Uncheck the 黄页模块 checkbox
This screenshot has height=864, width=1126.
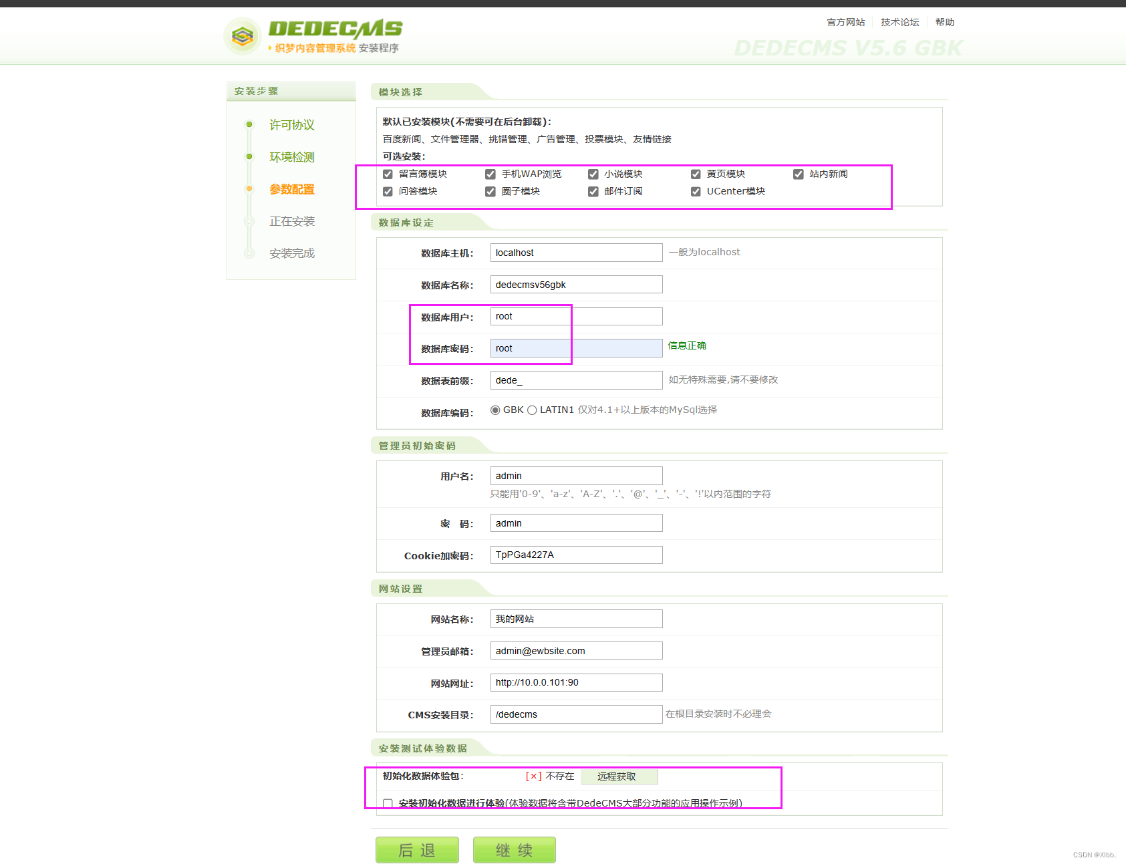(696, 174)
